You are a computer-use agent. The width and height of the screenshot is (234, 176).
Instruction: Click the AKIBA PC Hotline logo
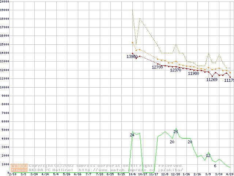tap(20, 168)
